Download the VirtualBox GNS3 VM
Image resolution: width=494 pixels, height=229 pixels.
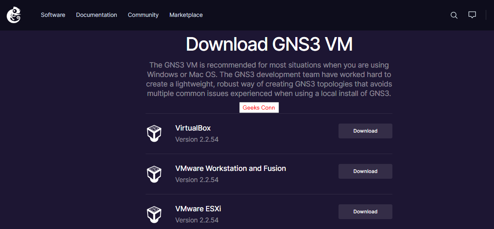point(365,131)
